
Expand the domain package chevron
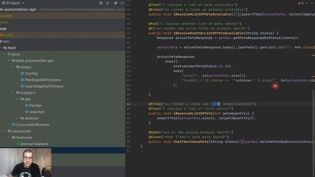pyautogui.click(x=17, y=118)
